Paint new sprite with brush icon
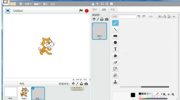The height and width of the screenshot is (100, 180). (x=77, y=84)
